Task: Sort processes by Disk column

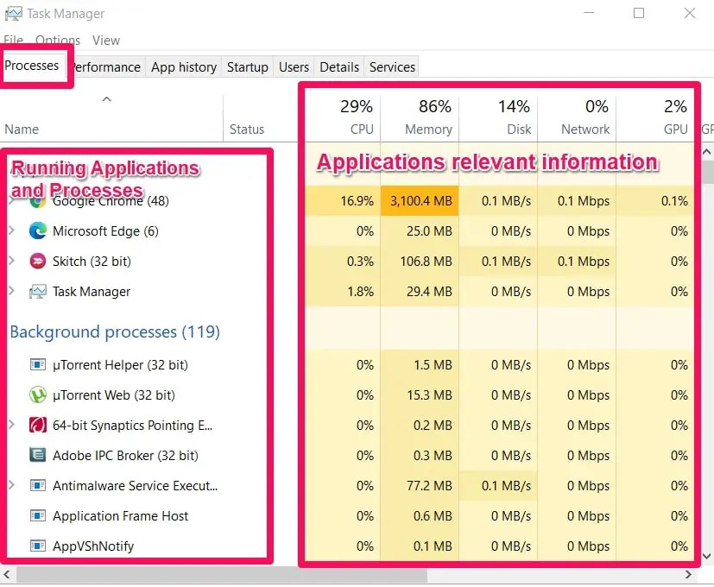Action: [498, 118]
